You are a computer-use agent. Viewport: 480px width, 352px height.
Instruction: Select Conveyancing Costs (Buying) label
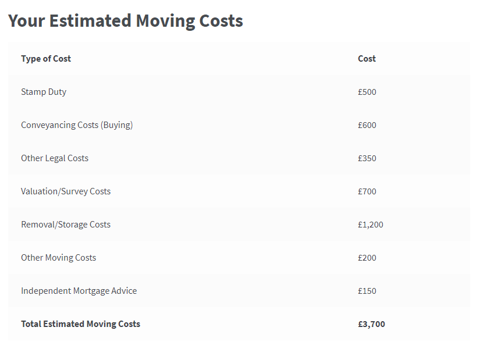tap(77, 125)
